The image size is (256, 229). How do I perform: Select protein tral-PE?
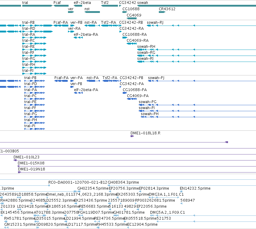coord(30,102)
